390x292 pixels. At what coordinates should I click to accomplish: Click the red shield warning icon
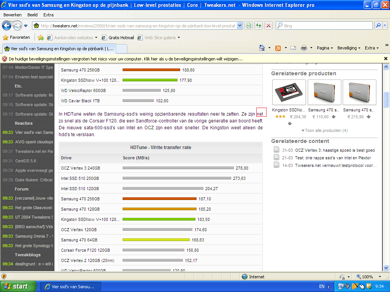point(5,59)
